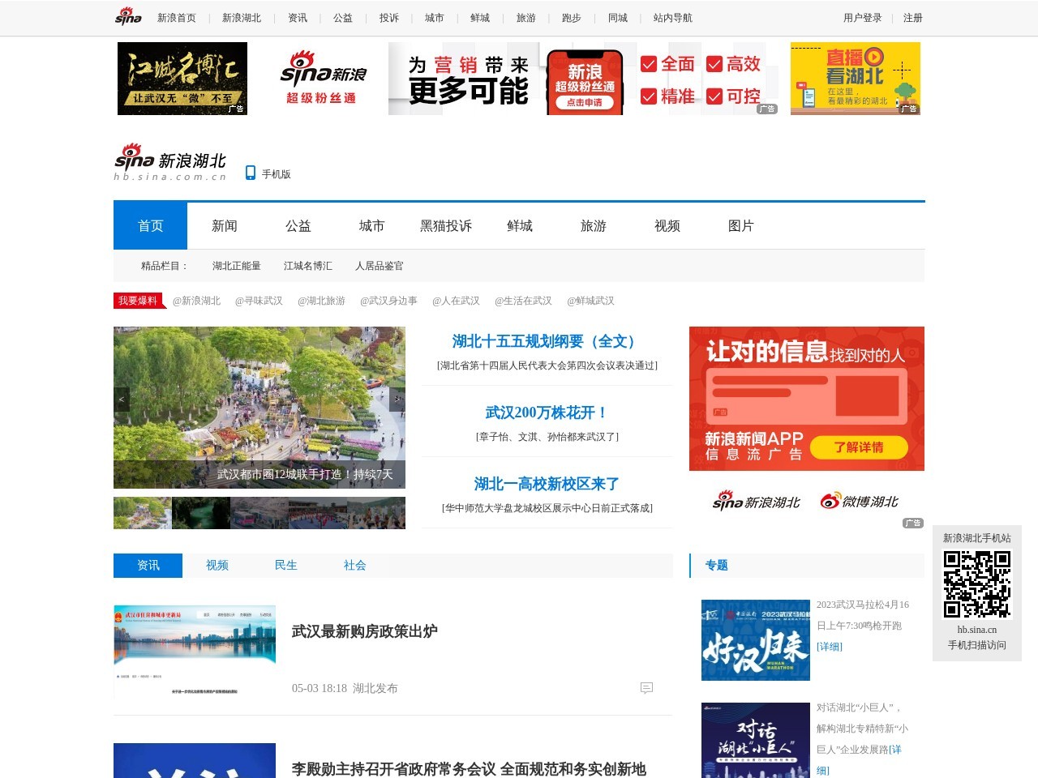Open @湖北旅游 weibo link
The height and width of the screenshot is (778, 1038).
(321, 301)
